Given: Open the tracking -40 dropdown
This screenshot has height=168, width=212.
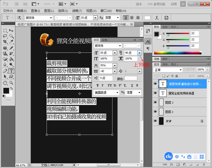Looking at the screenshot, I should pos(114,71).
